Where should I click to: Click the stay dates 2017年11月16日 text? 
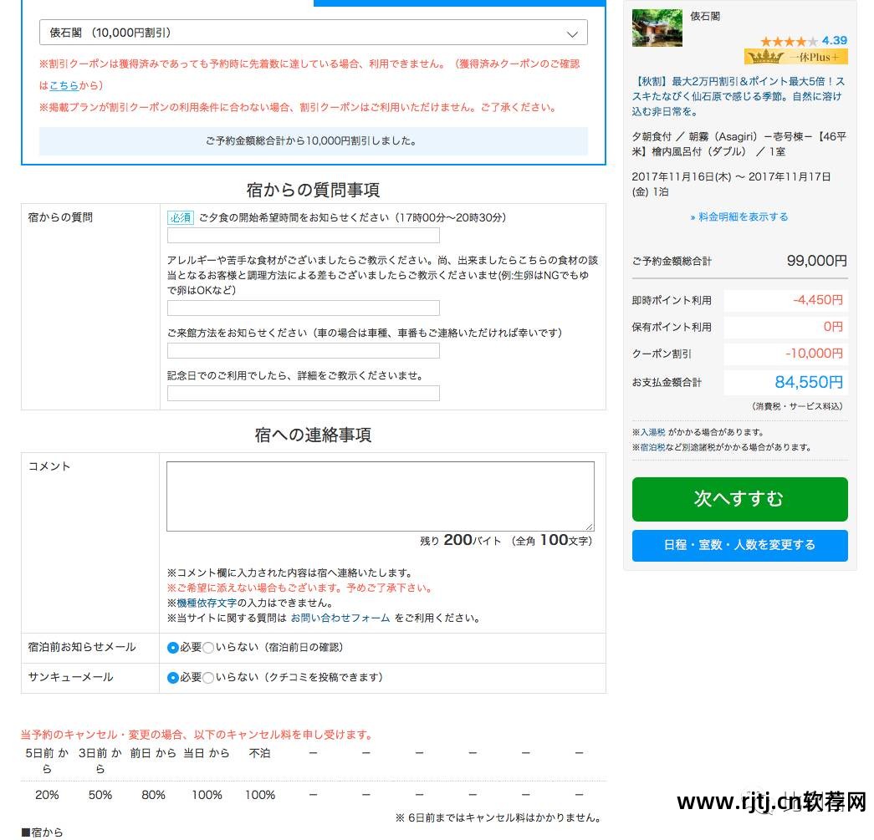point(731,185)
